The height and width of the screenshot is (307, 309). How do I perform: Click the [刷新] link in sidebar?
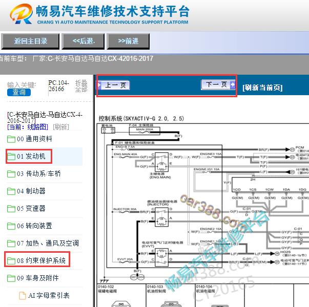coord(61,127)
